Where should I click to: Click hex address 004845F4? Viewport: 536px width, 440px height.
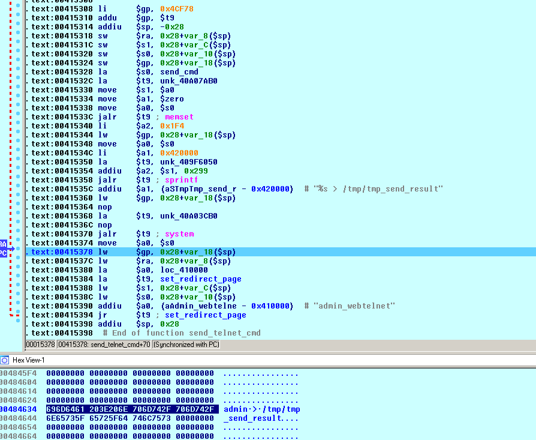[x=19, y=373]
